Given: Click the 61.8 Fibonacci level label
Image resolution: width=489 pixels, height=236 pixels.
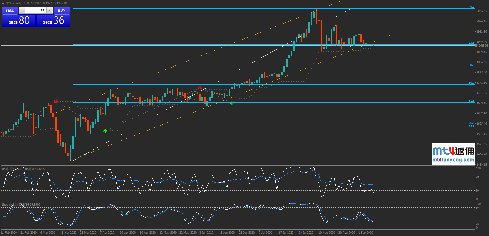Looking at the screenshot, I should tap(471, 101).
